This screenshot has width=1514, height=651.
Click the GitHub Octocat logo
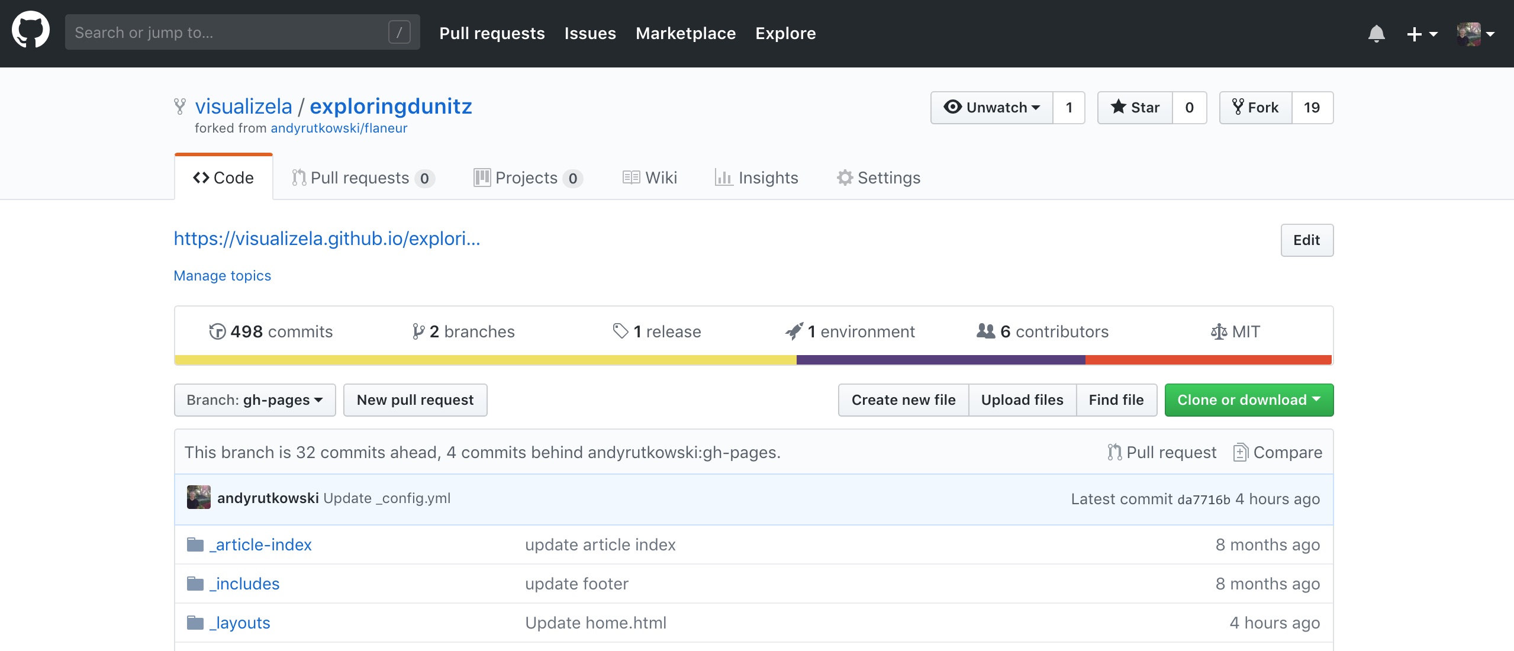pos(31,31)
